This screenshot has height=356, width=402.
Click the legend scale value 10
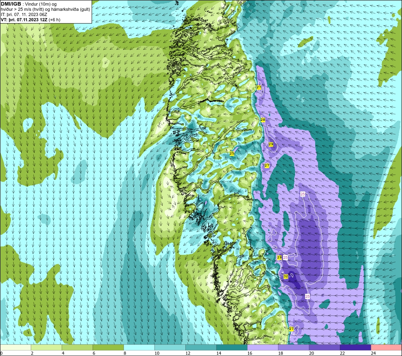(x=157, y=353)
